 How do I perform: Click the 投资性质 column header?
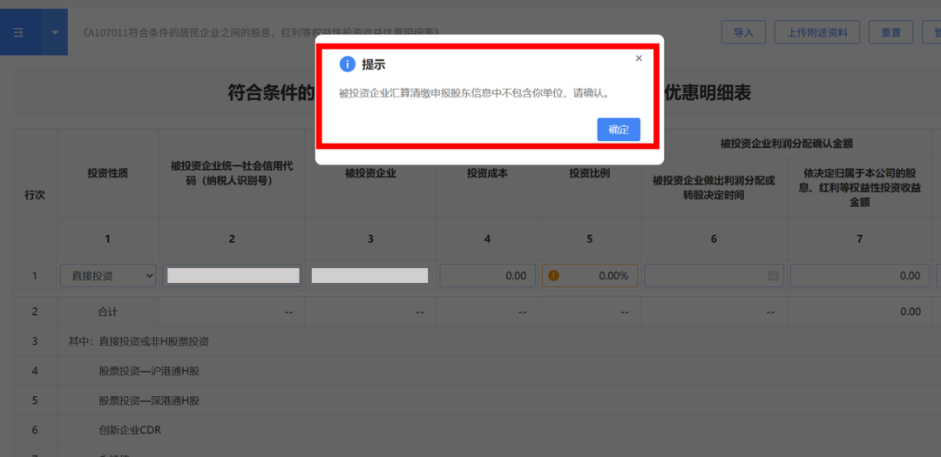(x=108, y=174)
